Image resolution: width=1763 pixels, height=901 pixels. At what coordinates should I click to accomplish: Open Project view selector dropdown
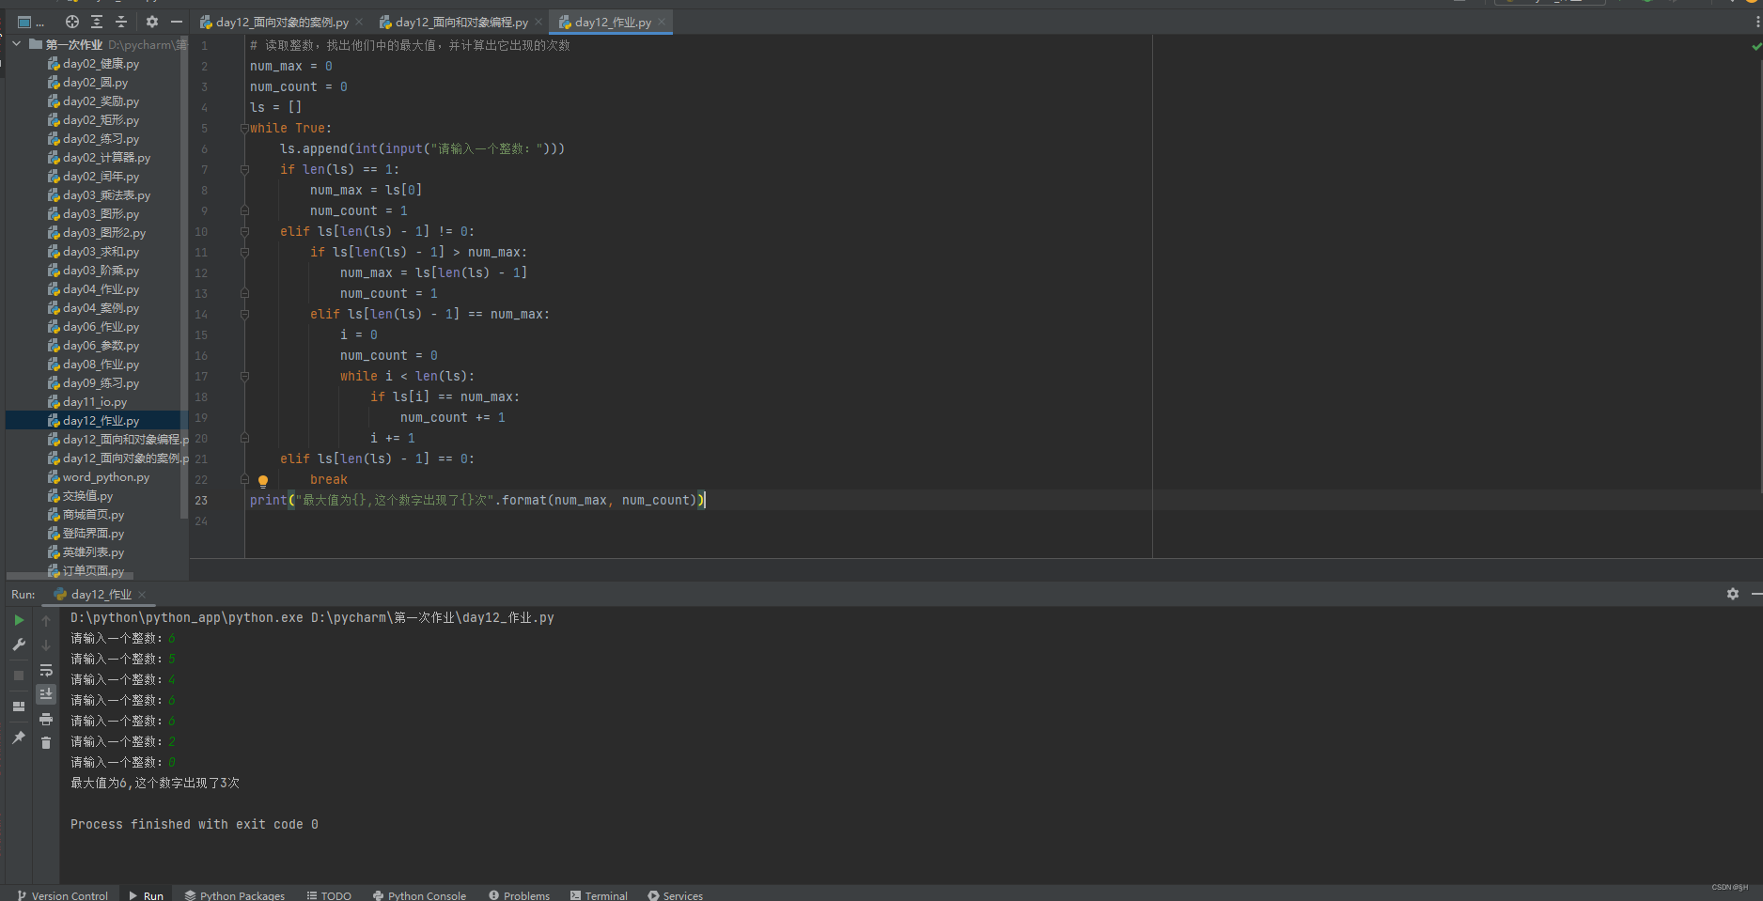point(30,22)
